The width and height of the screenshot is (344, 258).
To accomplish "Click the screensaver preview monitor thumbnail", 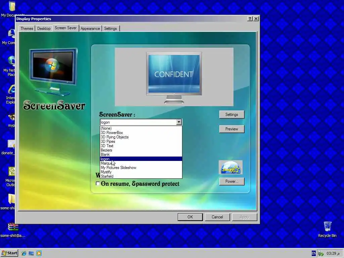I will (x=174, y=77).
